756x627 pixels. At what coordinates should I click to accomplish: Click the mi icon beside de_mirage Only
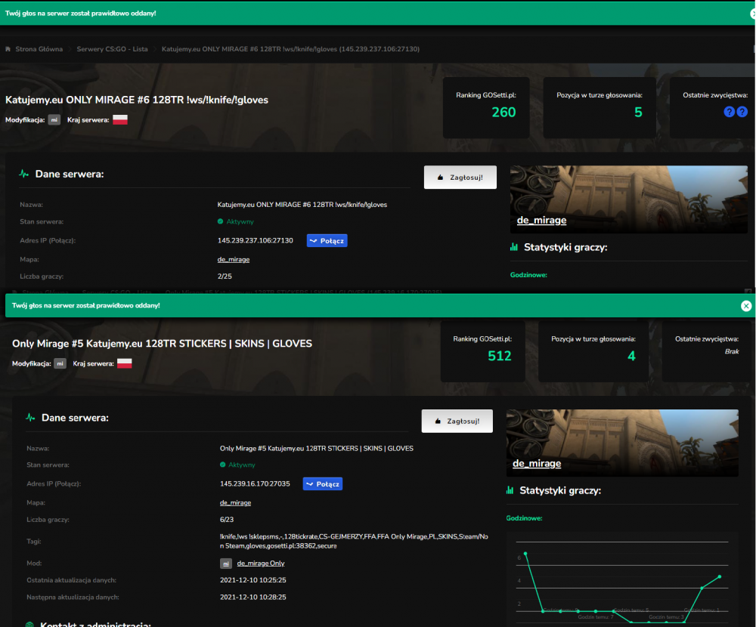(225, 564)
